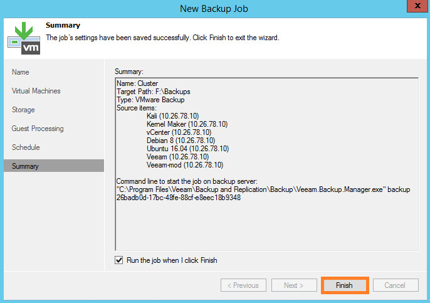
Task: Go to the Guest Processing step
Action: click(x=38, y=129)
